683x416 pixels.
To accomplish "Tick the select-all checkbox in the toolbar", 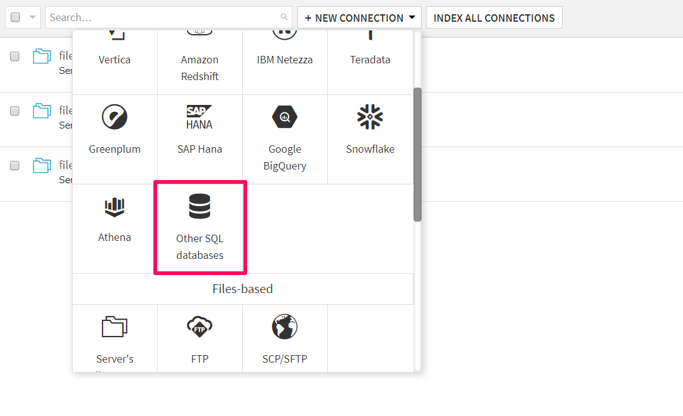I will pyautogui.click(x=16, y=17).
